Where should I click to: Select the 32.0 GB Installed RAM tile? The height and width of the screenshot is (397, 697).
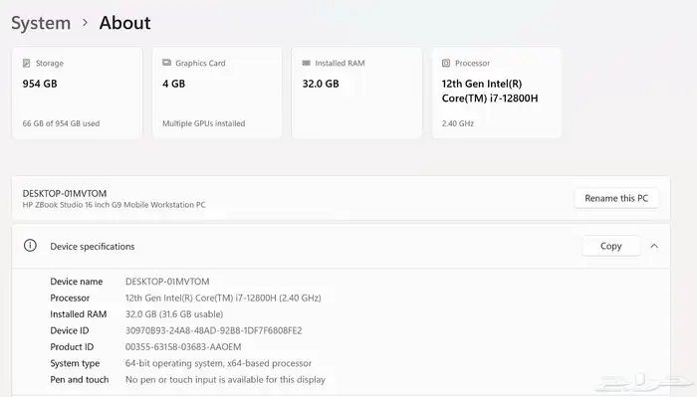(x=356, y=93)
